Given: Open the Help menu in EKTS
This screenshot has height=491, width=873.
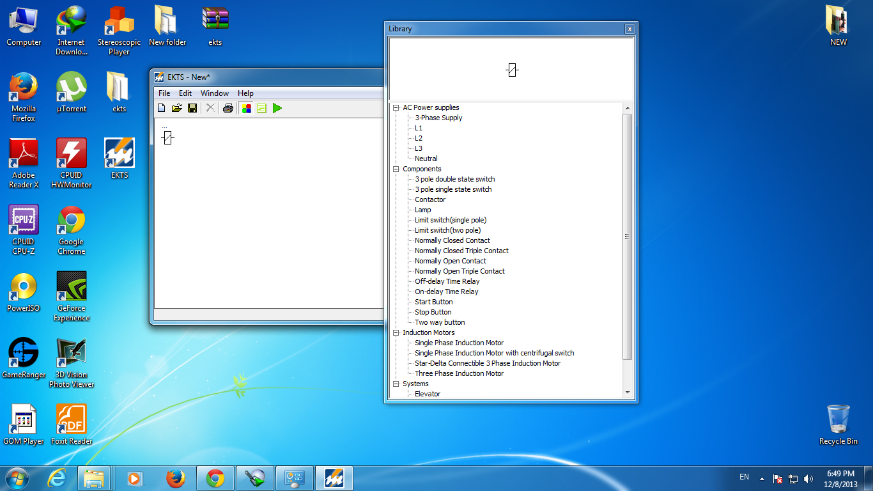Looking at the screenshot, I should 245,93.
